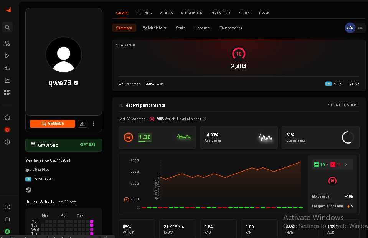Open the GUESTBOOK tab
The width and height of the screenshot is (368, 238).
(x=191, y=13)
